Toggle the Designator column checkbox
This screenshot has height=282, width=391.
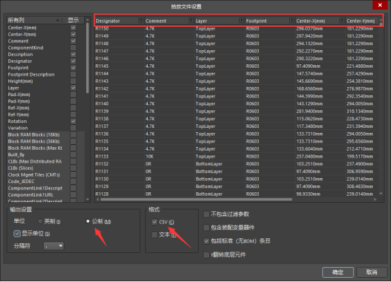pos(74,61)
